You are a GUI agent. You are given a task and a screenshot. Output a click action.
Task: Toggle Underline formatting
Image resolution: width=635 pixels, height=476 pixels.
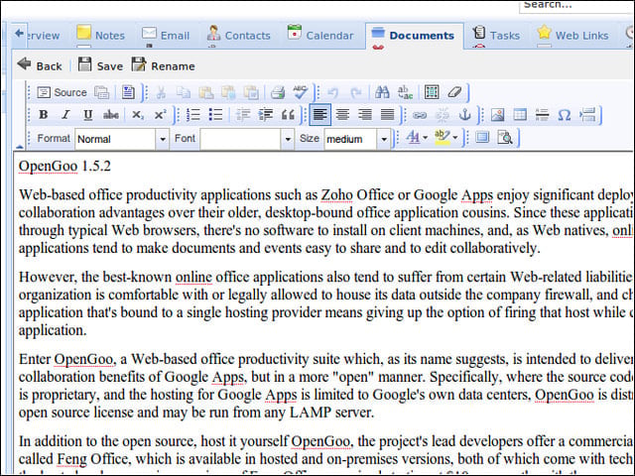point(88,115)
